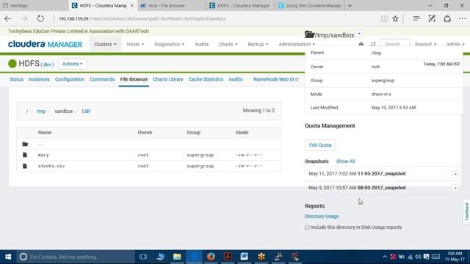Screen dimensions: 470x264
Task: Open 08-05-2017_snapshot dropdown arrow
Action: [455, 188]
